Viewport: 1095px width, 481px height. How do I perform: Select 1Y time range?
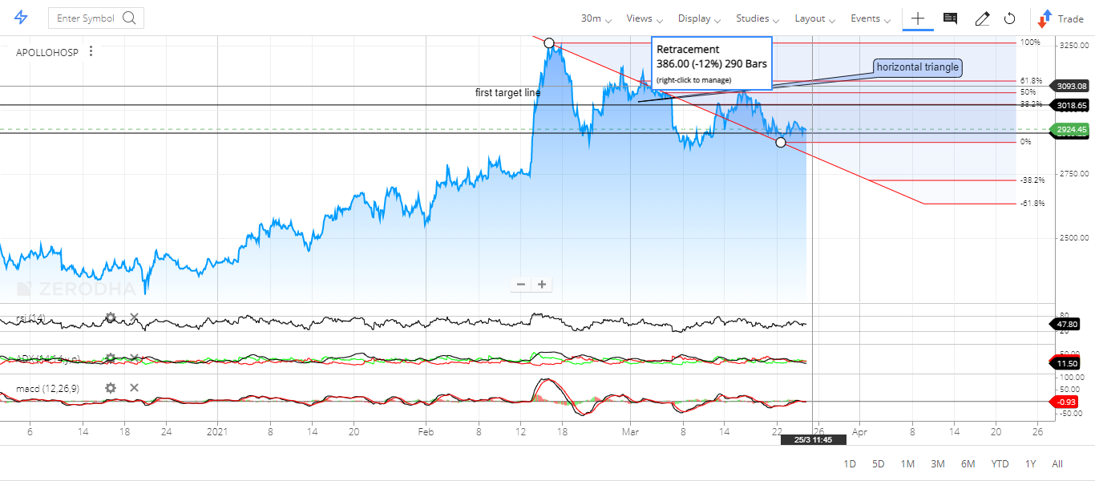(1030, 464)
